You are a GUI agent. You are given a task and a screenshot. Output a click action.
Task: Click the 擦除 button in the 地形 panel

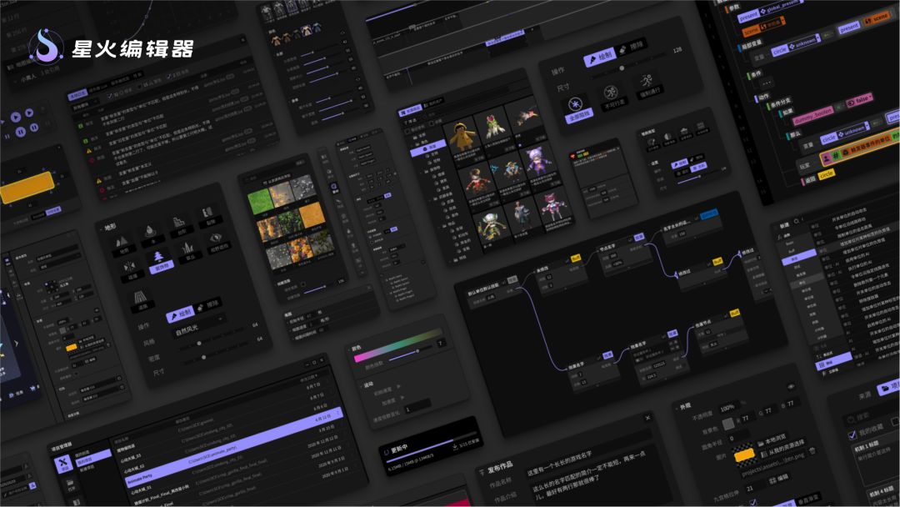[x=207, y=305]
